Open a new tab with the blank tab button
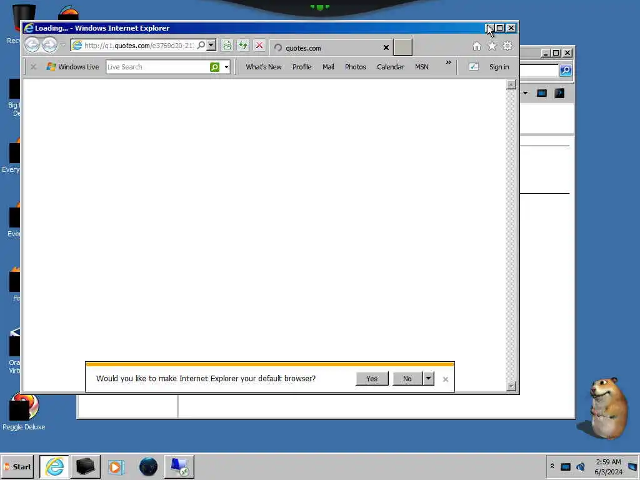The width and height of the screenshot is (640, 480). click(403, 47)
